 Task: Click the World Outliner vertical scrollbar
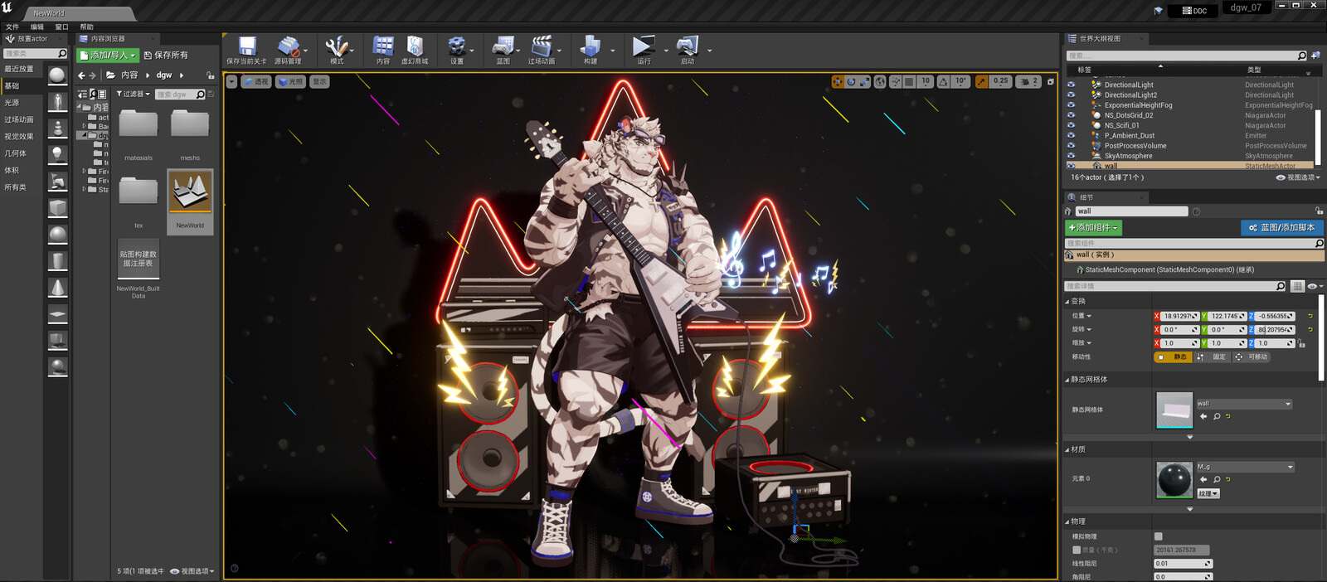point(1317,137)
